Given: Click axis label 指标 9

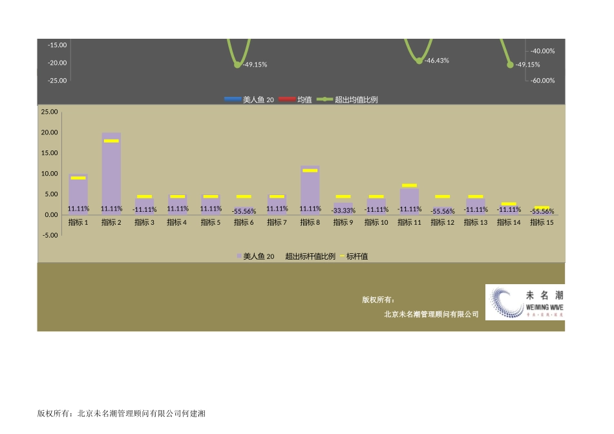Looking at the screenshot, I should click(x=343, y=222).
